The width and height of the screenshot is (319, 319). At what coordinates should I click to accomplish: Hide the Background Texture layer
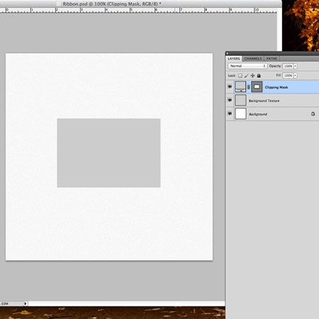(230, 100)
